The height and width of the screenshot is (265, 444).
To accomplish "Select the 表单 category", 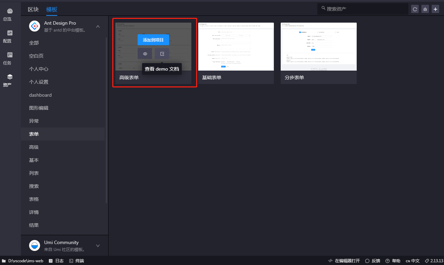I will coord(63,134).
